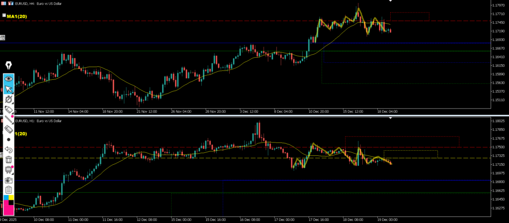Click the white chart shift marker on H1 chart
Image resolution: width=509 pixels, height=223 pixels.
pos(390,118)
